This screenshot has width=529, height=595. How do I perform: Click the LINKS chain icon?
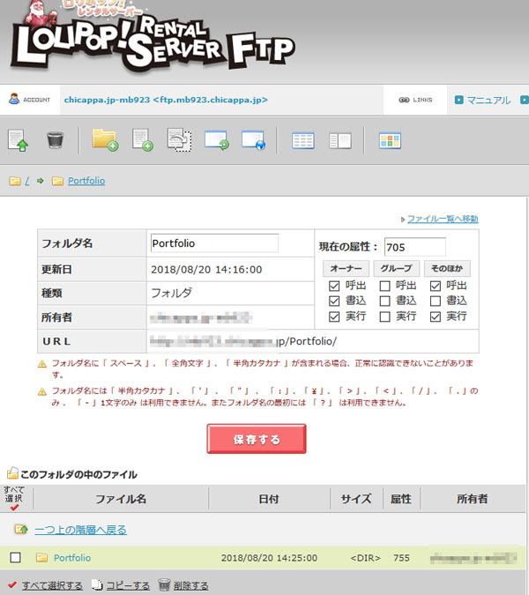pos(404,100)
